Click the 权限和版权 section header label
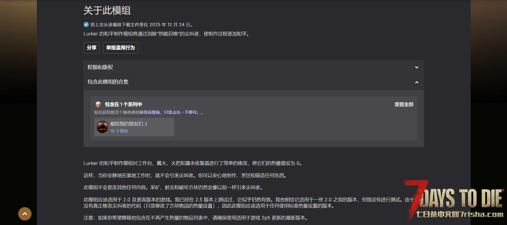 [x=100, y=67]
